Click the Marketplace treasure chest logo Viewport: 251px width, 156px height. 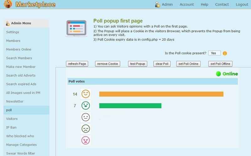[x=8, y=4]
